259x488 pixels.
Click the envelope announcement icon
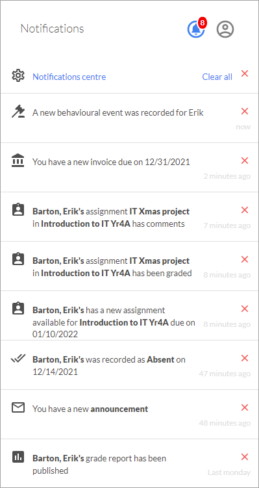[x=18, y=407]
